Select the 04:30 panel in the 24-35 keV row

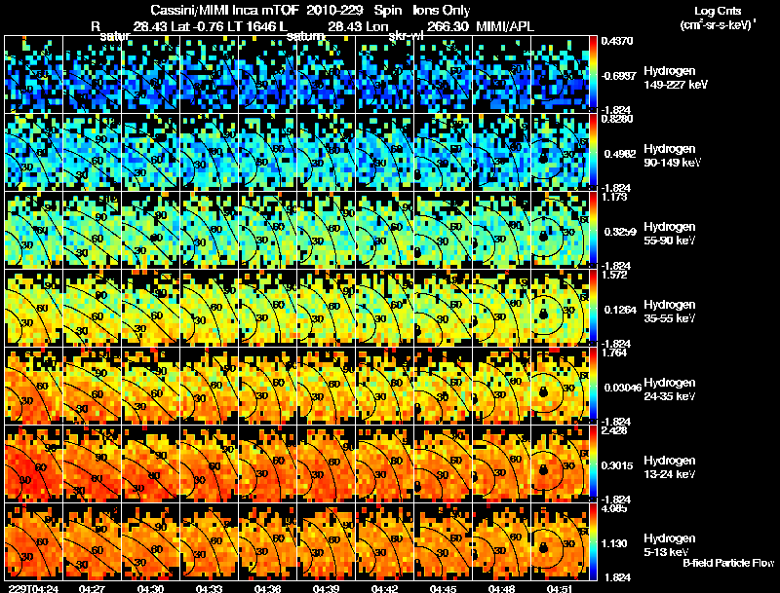click(151, 386)
